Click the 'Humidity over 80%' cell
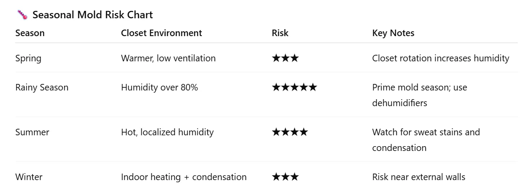Image resolution: width=532 pixels, height=194 pixels. coord(159,87)
